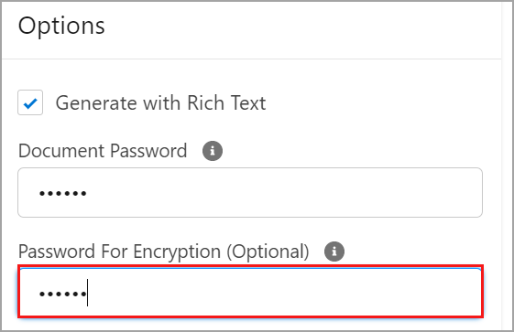514x332 pixels.
Task: Click the empty area inside the Document Password box
Action: 283,193
